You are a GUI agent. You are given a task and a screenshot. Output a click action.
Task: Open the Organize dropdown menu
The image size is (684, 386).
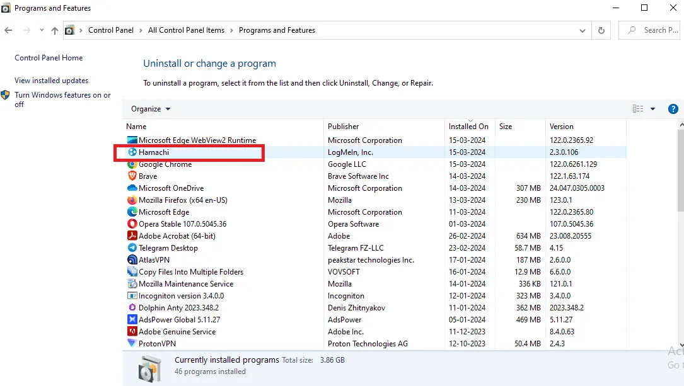(151, 109)
